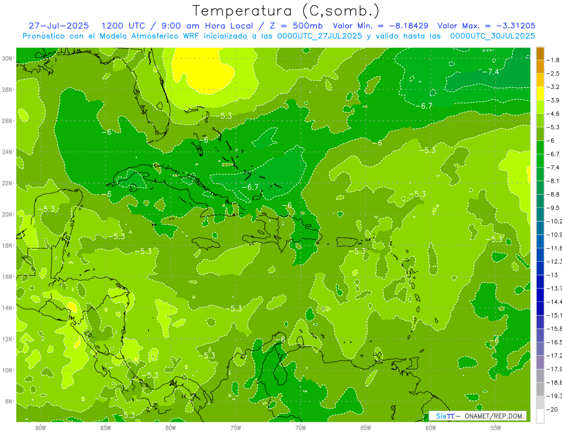
Task: Click the 55W longitude axis label
Action: [496, 428]
